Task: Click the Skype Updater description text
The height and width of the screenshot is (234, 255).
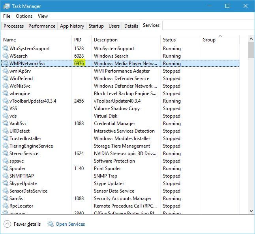Action: tap(109, 183)
